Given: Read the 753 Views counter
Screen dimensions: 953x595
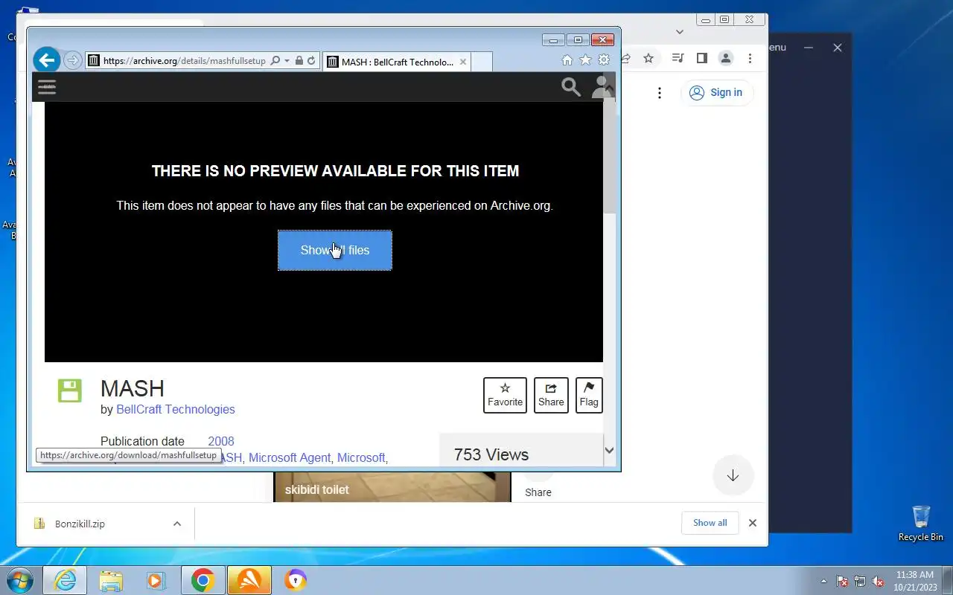Looking at the screenshot, I should pyautogui.click(x=491, y=454).
